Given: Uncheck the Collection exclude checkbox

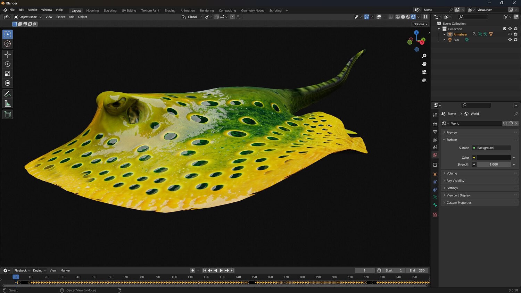Looking at the screenshot, I should click(505, 29).
